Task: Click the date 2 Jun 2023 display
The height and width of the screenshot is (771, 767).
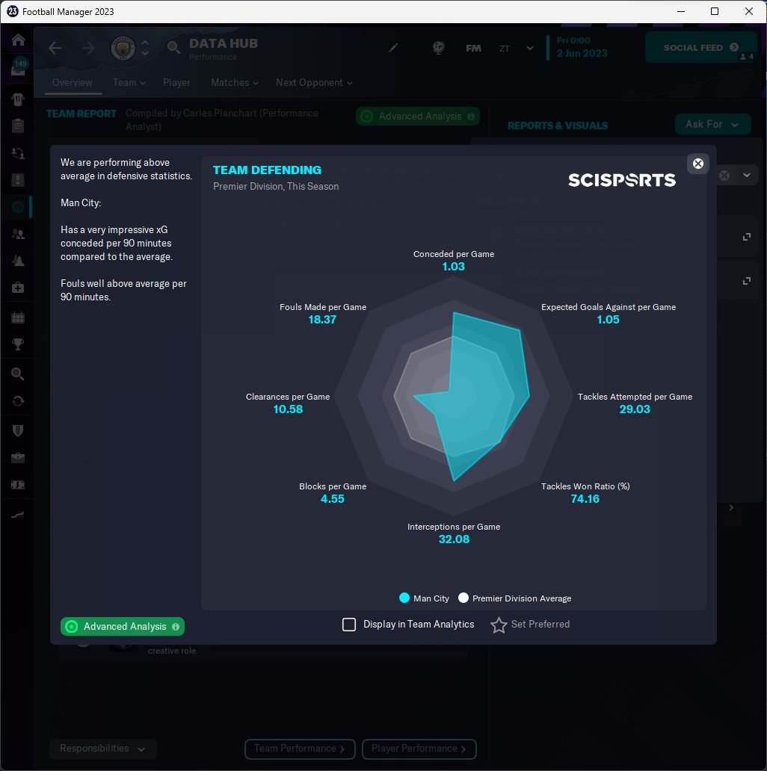Action: point(582,54)
